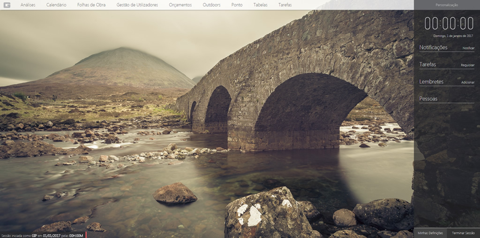Open the Personalização panel header
This screenshot has height=238, width=480.
tap(447, 5)
